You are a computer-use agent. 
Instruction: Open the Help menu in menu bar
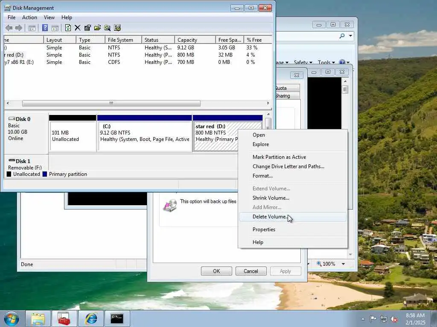tap(67, 17)
